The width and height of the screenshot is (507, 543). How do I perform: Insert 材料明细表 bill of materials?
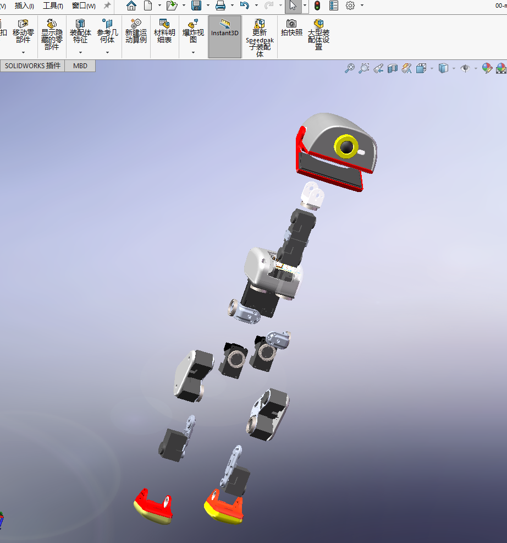[x=164, y=31]
